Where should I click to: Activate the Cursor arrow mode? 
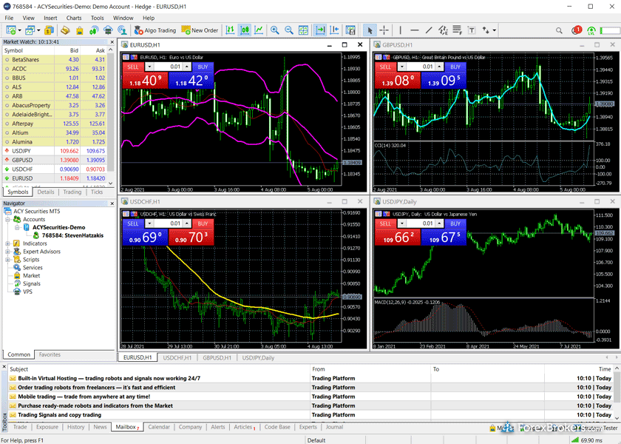click(370, 30)
